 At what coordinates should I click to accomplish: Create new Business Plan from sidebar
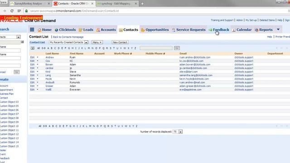[7, 94]
